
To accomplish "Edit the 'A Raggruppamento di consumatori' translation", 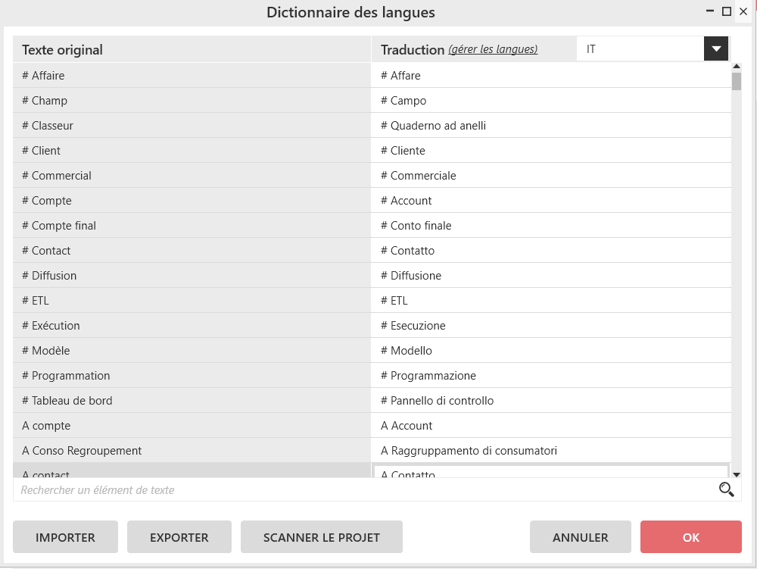I will [x=551, y=451].
